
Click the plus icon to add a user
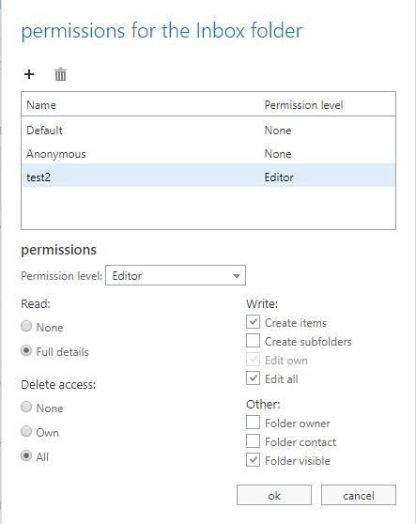29,74
